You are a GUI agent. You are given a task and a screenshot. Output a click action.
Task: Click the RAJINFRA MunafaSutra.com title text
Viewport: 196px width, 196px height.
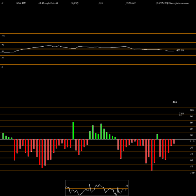click(x=172, y=3)
